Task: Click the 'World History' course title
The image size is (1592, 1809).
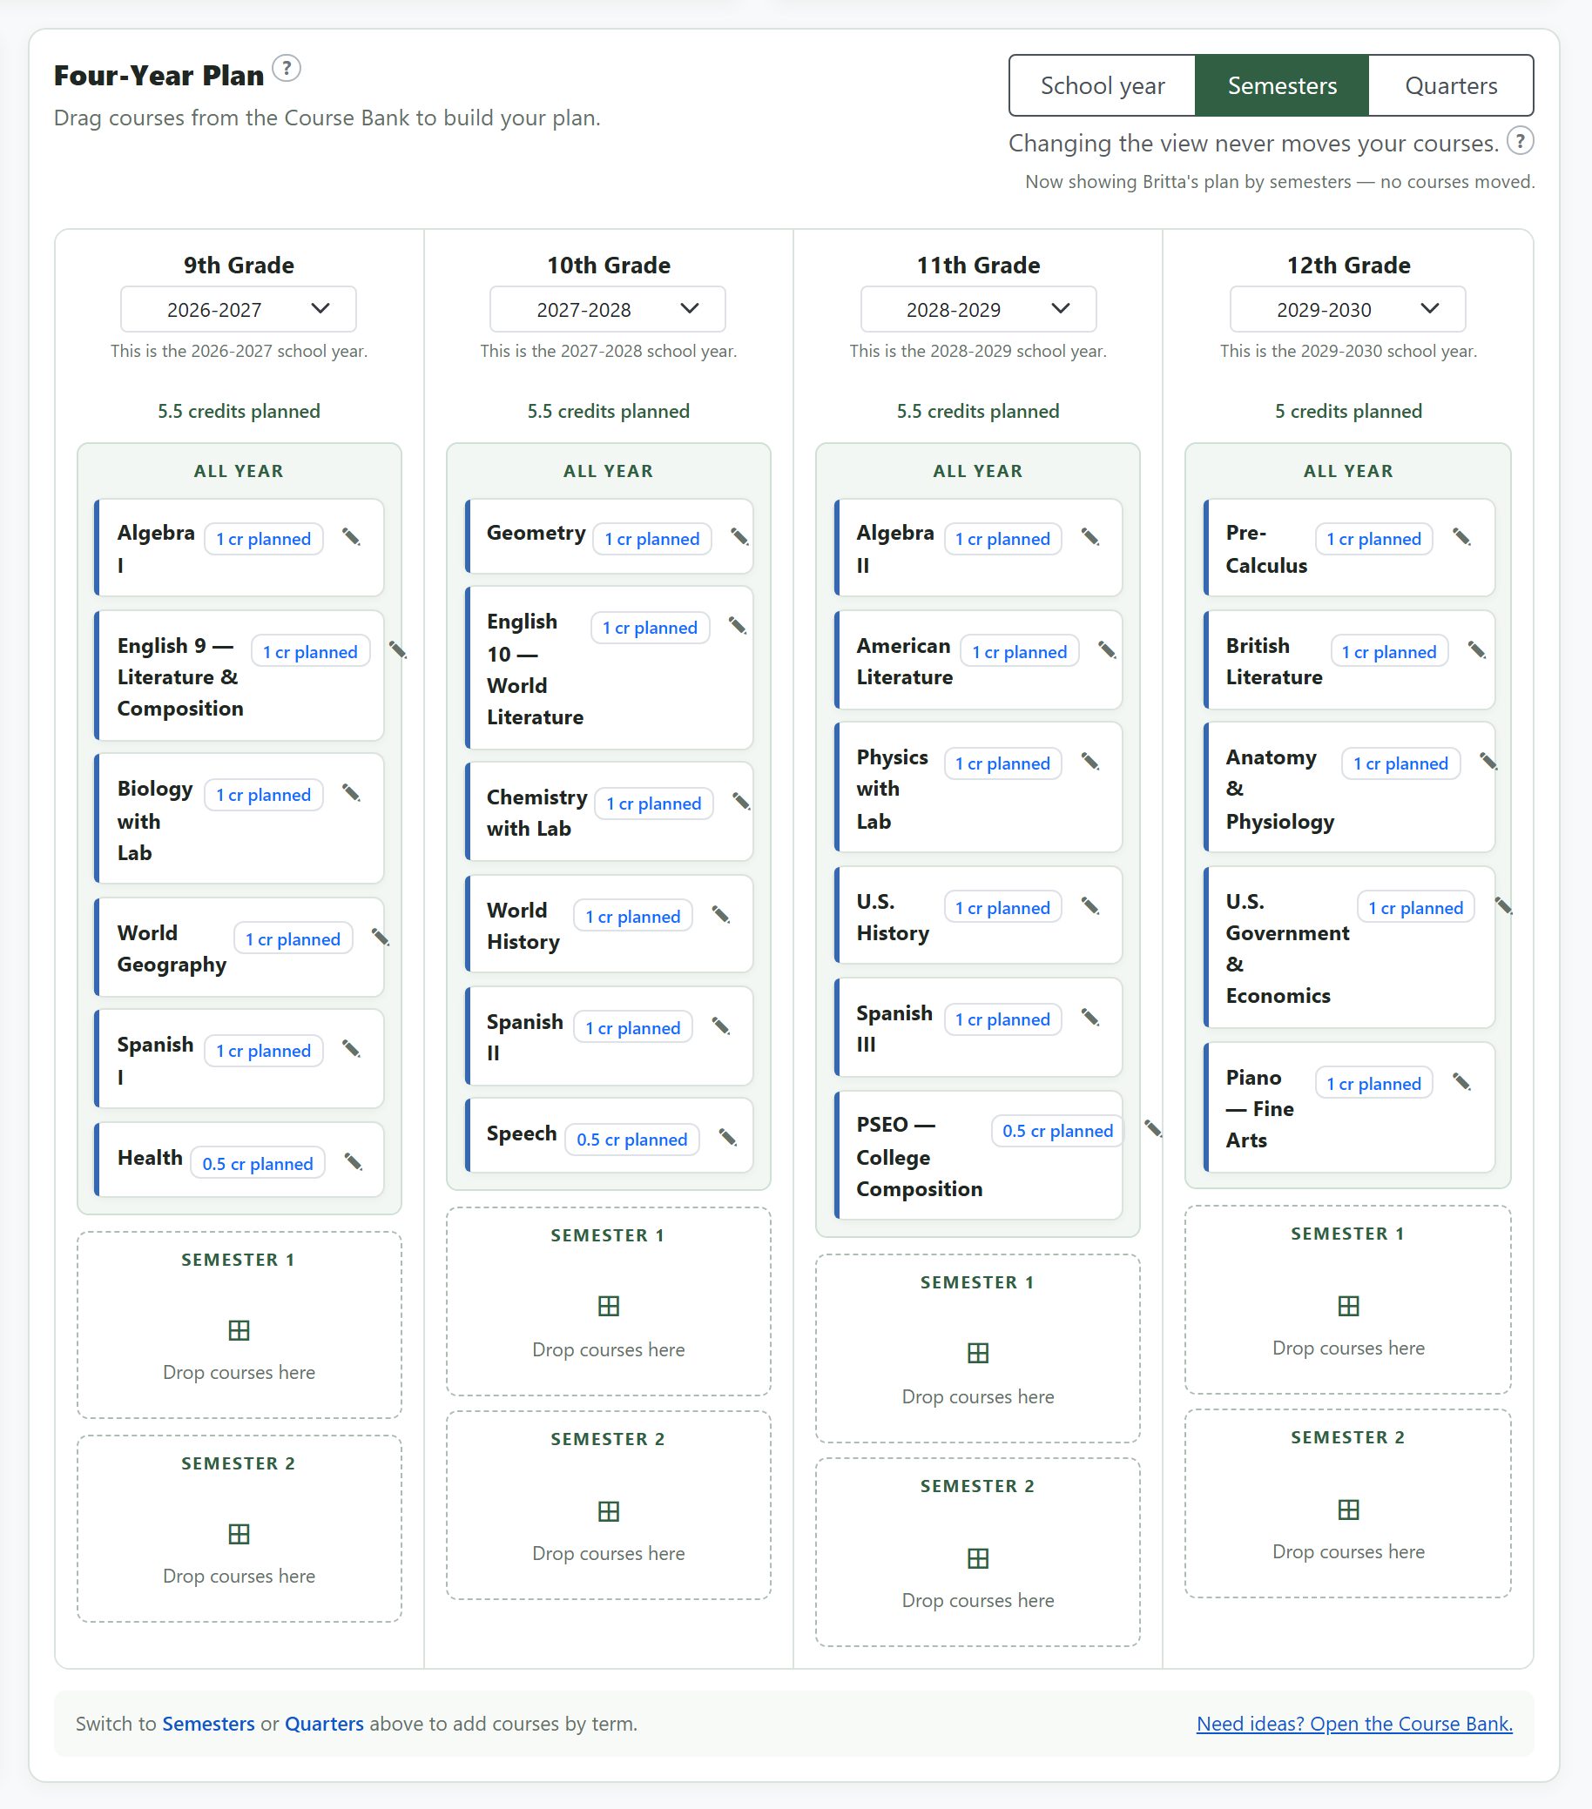Action: tap(523, 925)
